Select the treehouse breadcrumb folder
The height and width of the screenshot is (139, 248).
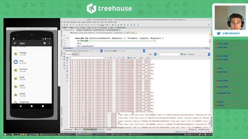point(103,27)
